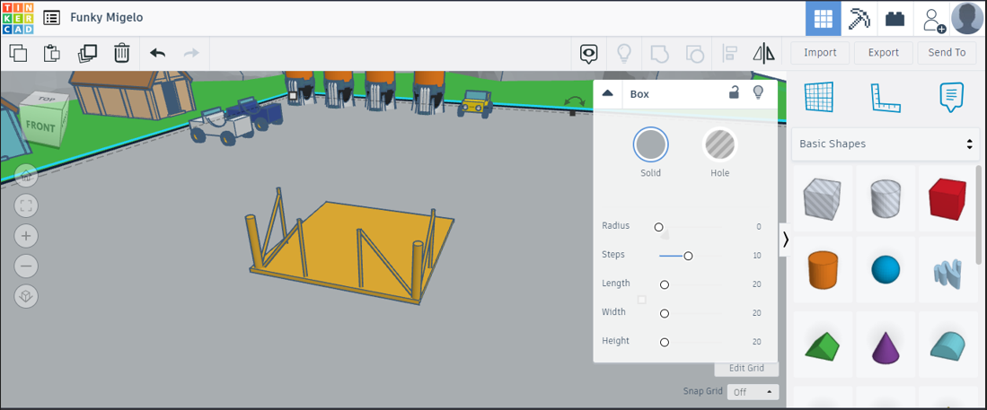Viewport: 987px width, 410px height.
Task: Click the Tinkercad logo
Action: tap(18, 18)
